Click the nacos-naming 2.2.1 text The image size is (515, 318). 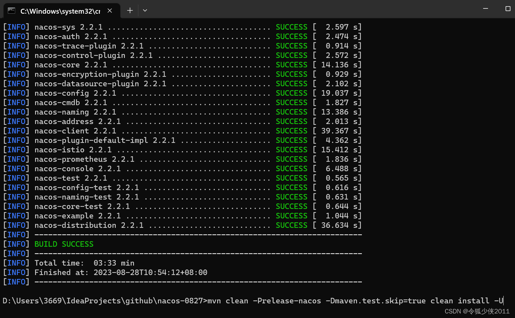click(75, 112)
